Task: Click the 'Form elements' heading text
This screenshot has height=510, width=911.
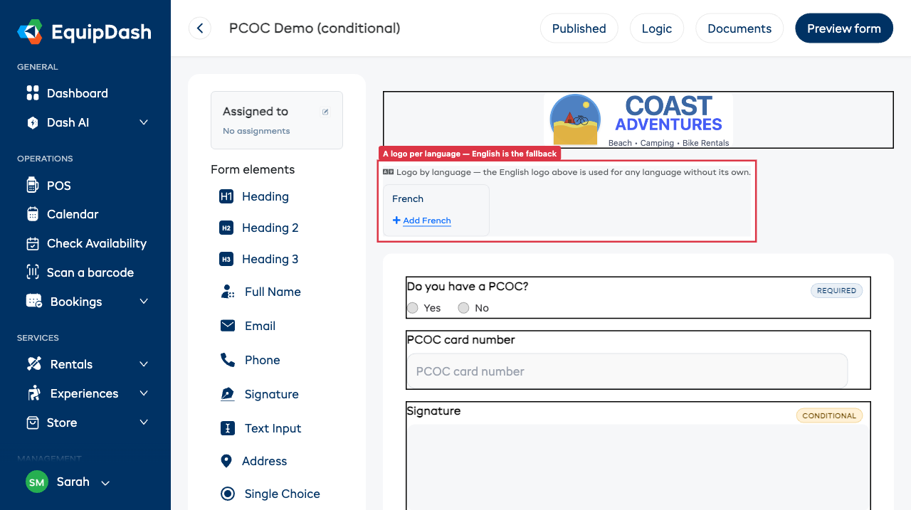Action: (x=253, y=169)
